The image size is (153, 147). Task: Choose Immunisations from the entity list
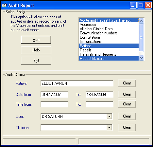point(109,42)
